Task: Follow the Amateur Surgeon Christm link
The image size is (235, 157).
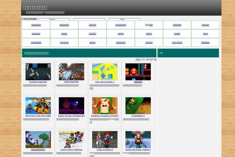Action: tap(105, 115)
